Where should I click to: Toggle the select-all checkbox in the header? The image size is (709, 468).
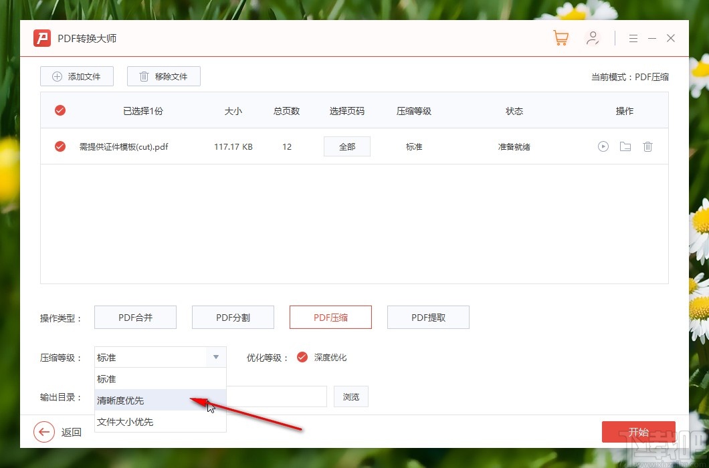[x=60, y=110]
